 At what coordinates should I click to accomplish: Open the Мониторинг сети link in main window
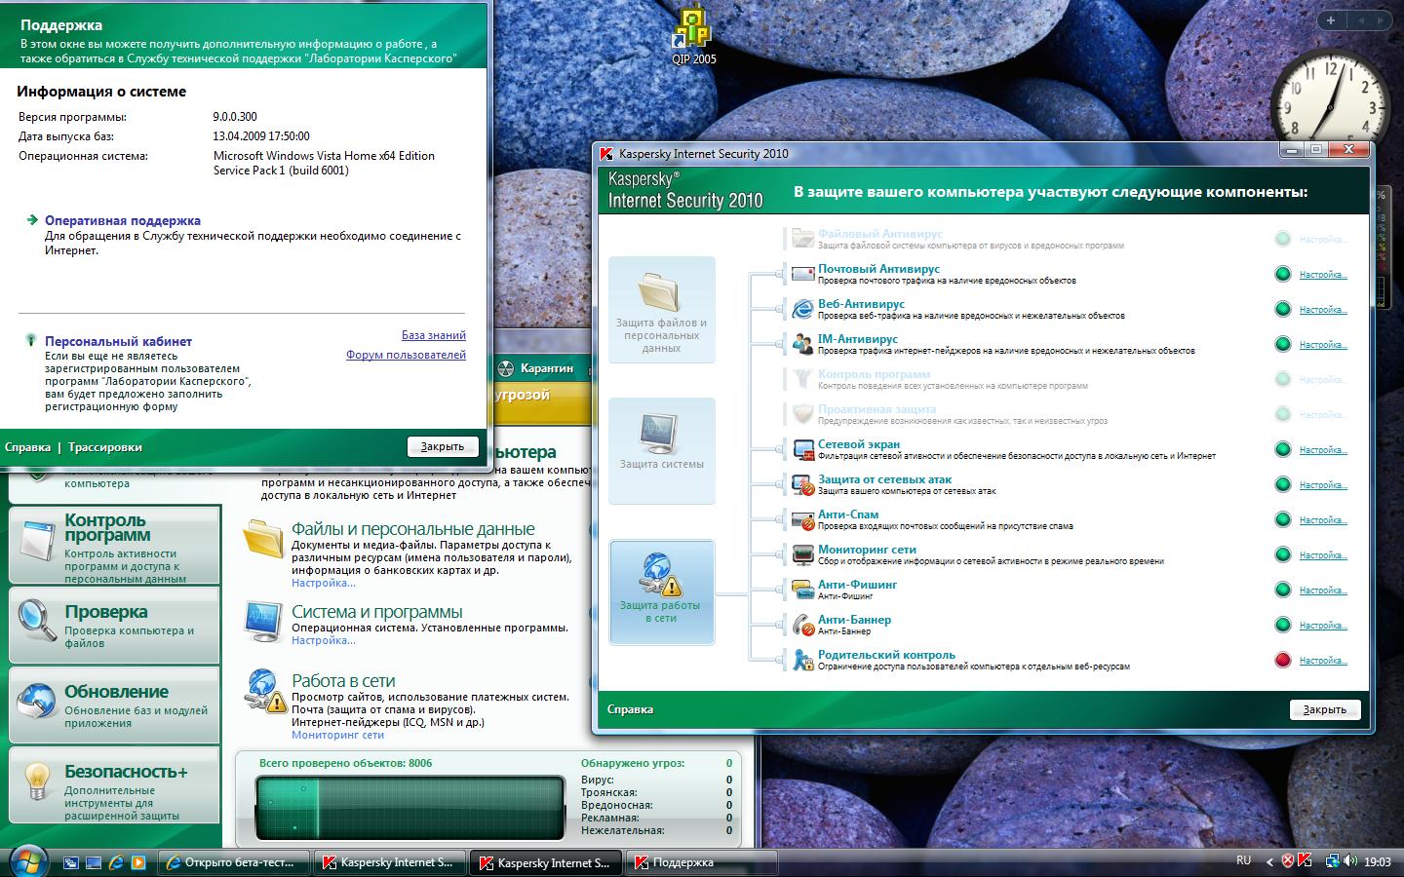[338, 735]
